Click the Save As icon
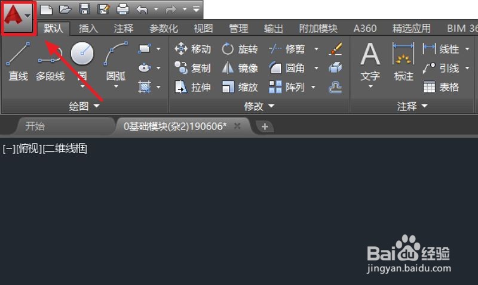This screenshot has width=478, height=285. tap(103, 9)
